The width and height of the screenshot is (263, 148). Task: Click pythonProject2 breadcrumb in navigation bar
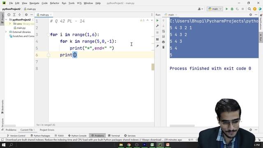point(12,9)
